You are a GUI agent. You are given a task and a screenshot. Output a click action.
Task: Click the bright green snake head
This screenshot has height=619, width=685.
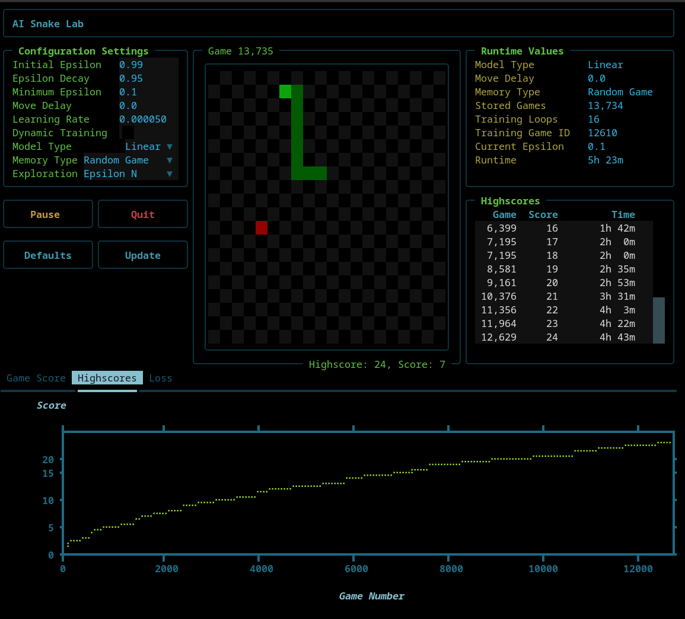tap(285, 91)
